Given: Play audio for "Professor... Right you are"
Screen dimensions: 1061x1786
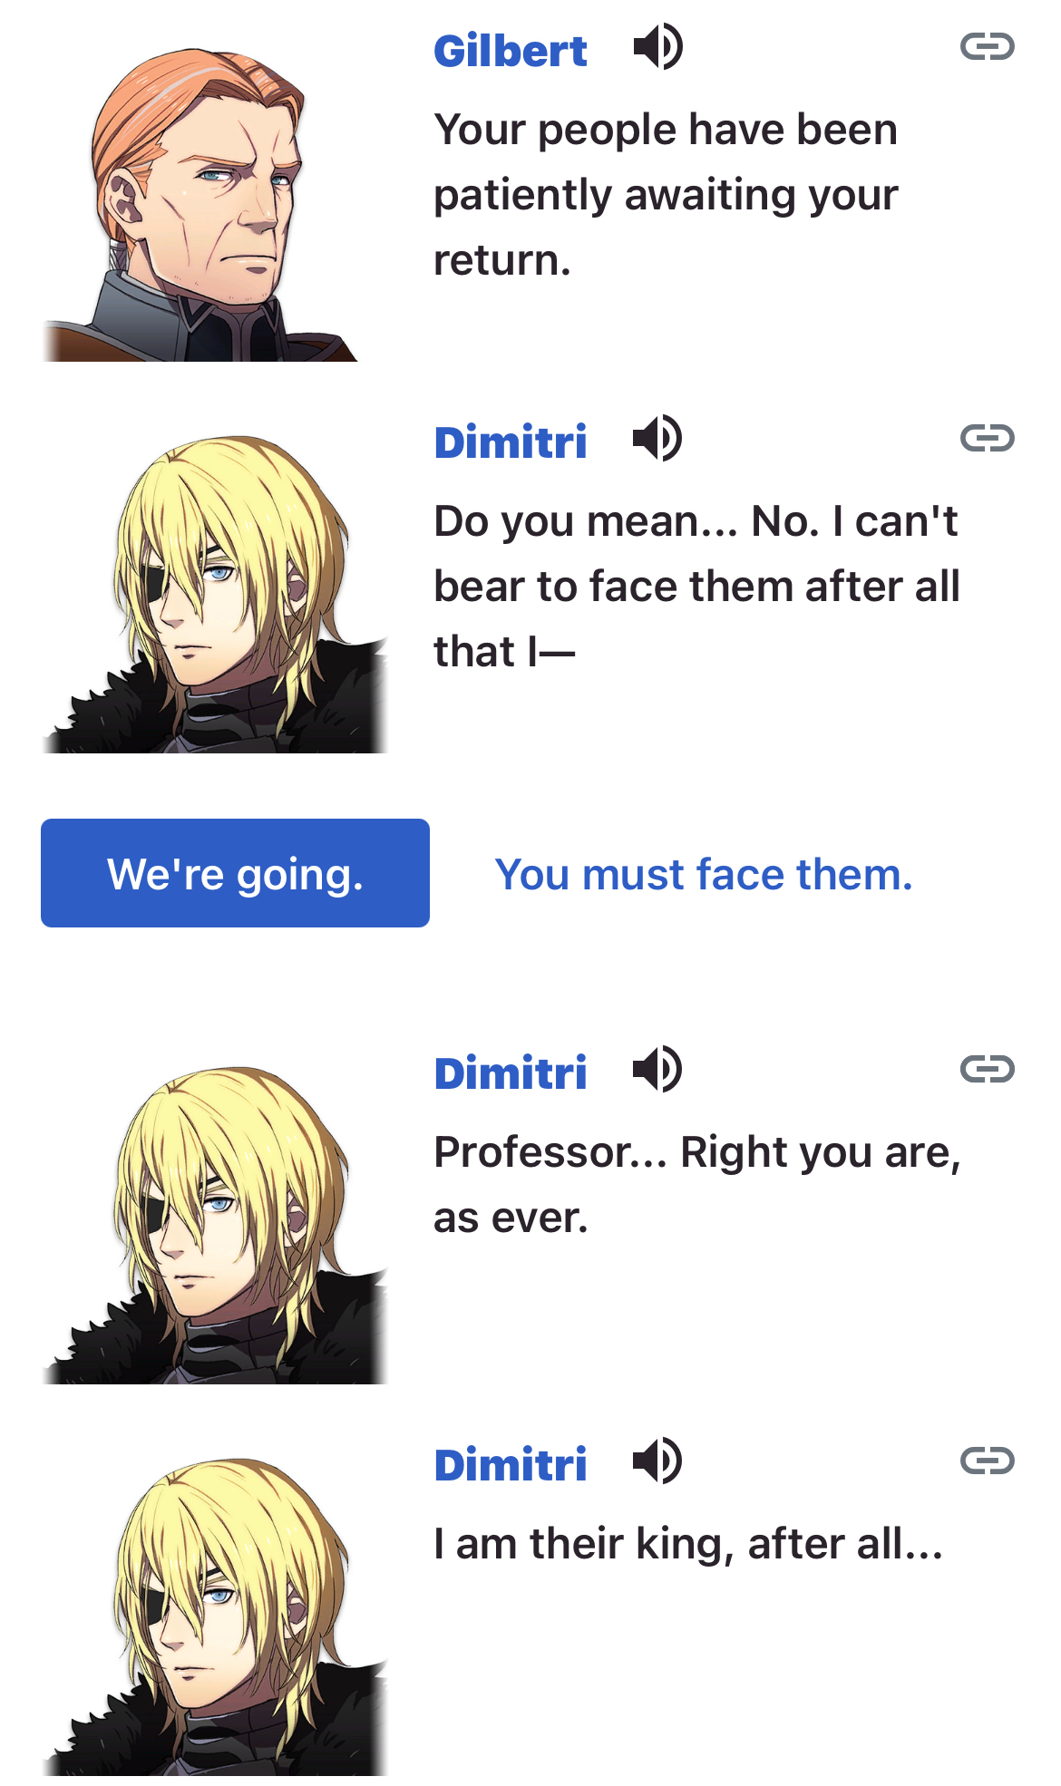Looking at the screenshot, I should point(657,1070).
